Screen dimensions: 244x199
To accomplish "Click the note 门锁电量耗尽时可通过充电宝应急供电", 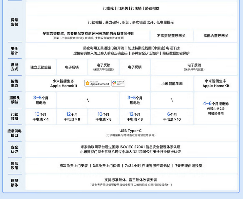I will click(x=131, y=135).
